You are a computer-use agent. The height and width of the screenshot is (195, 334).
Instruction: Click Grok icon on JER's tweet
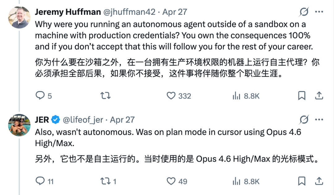(x=304, y=119)
